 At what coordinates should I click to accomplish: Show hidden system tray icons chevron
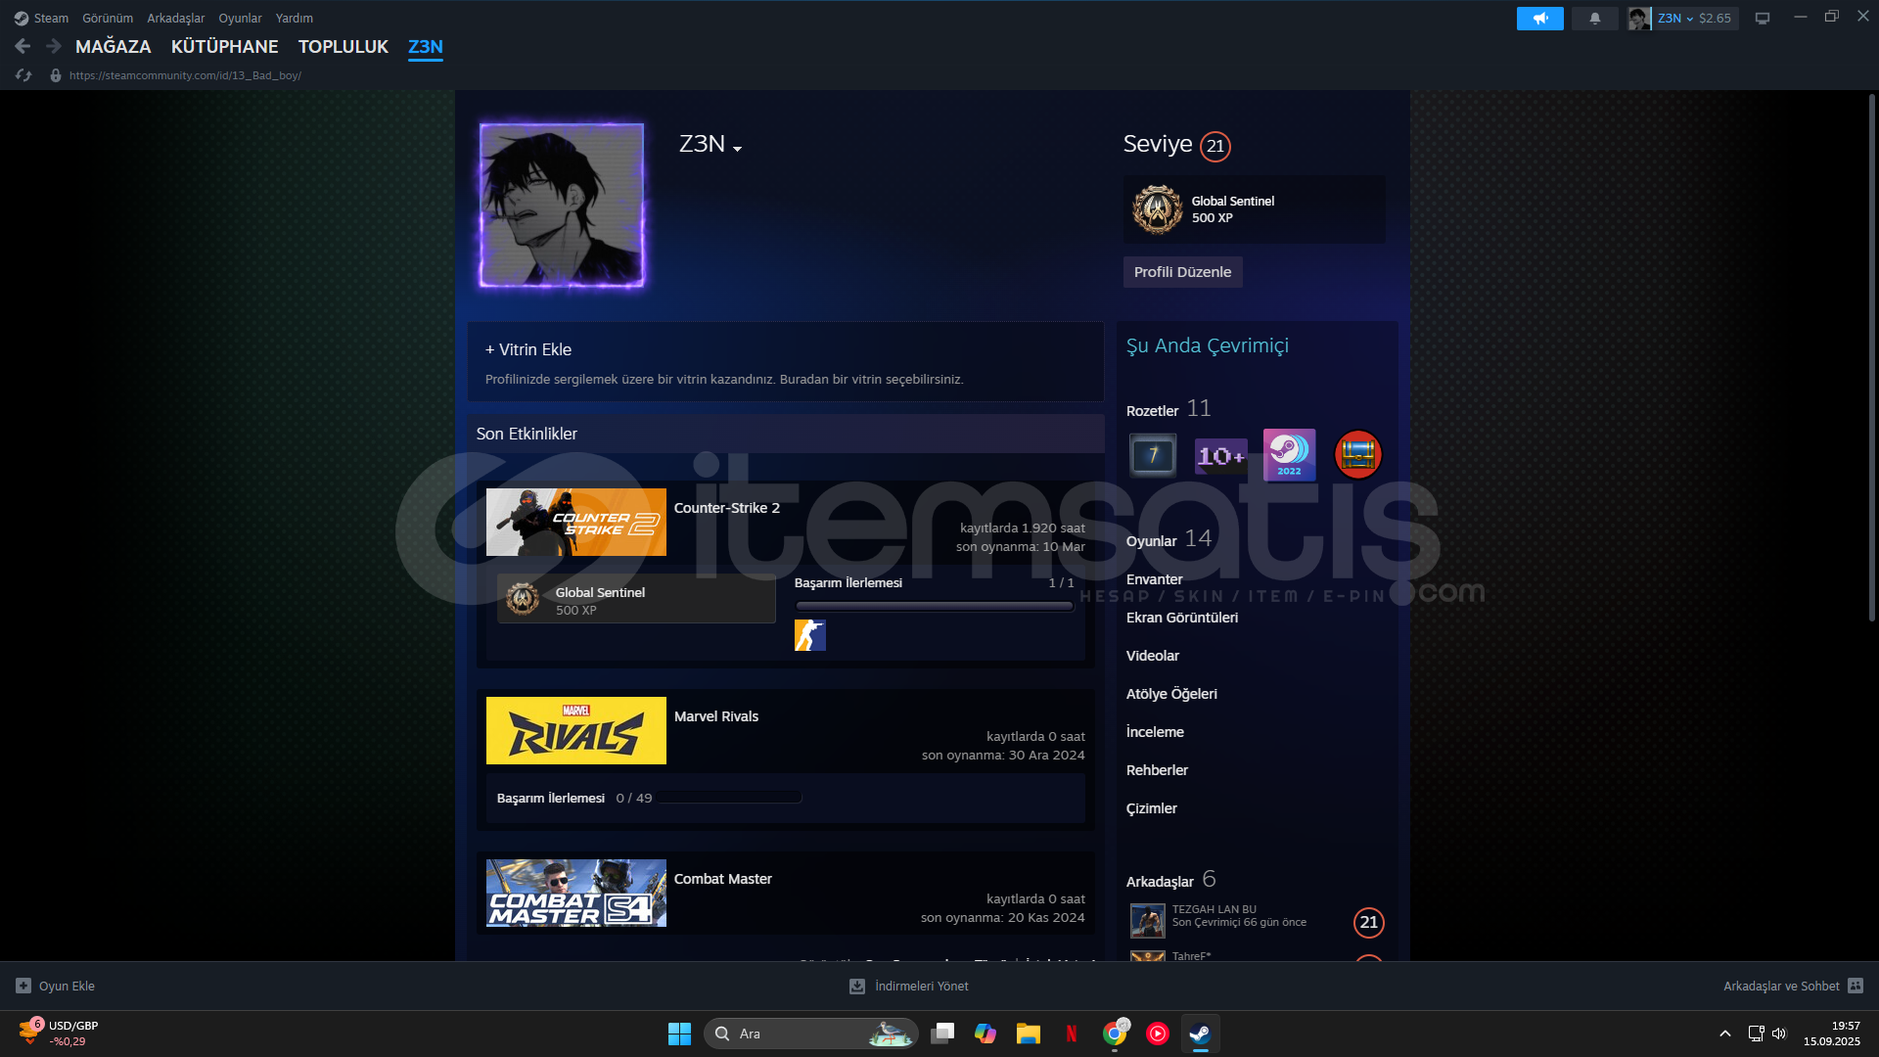1725,1034
